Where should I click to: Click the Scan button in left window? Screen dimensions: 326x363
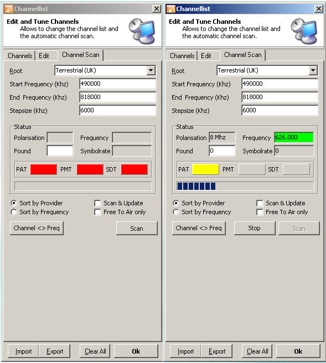(137, 229)
